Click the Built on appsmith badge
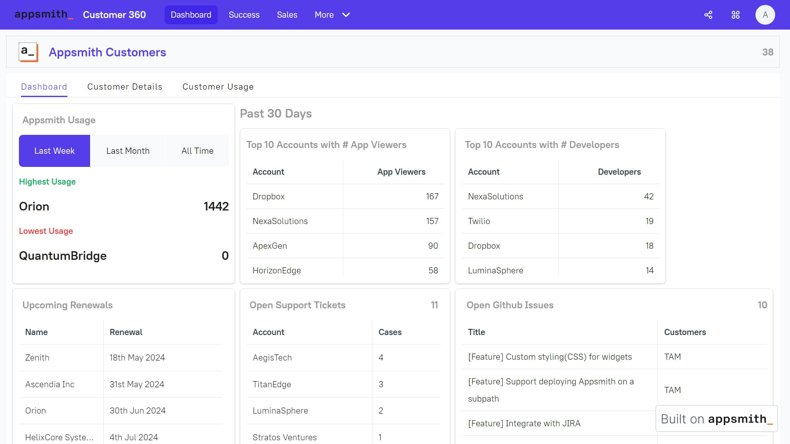 pyautogui.click(x=716, y=419)
